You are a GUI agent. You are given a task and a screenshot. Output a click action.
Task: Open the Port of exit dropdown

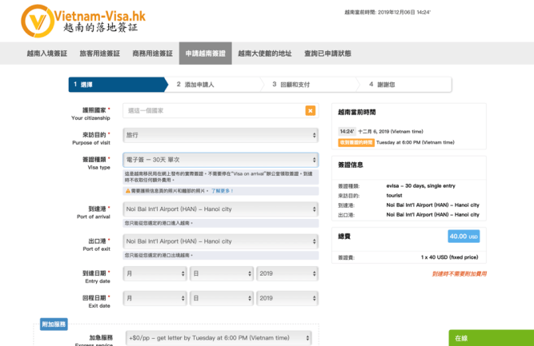tap(220, 241)
